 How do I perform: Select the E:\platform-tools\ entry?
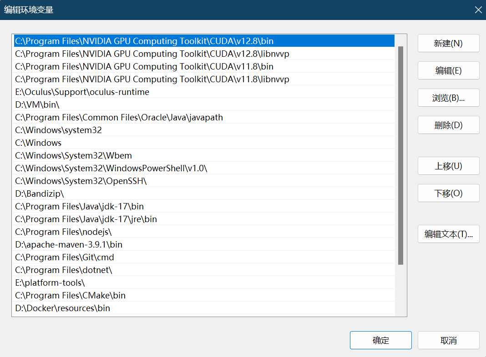click(204, 283)
